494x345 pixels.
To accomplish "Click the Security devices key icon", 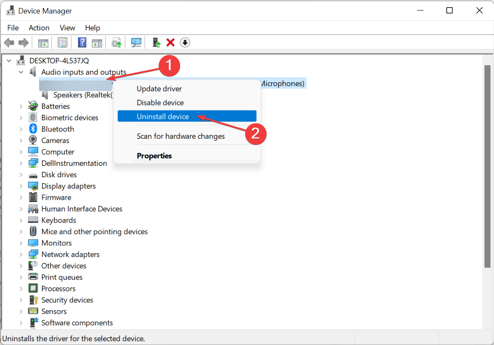I will tap(33, 299).
